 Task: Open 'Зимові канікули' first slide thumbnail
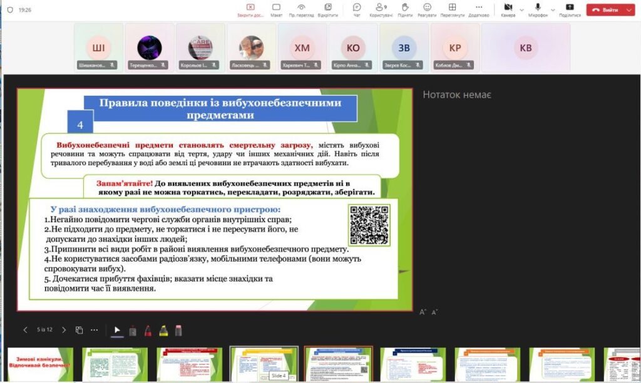click(40, 364)
